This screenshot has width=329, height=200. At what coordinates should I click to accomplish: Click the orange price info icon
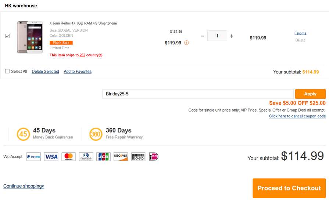pyautogui.click(x=186, y=43)
